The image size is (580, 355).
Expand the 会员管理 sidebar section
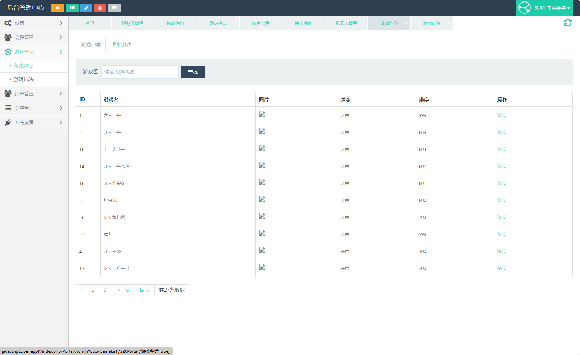click(34, 38)
